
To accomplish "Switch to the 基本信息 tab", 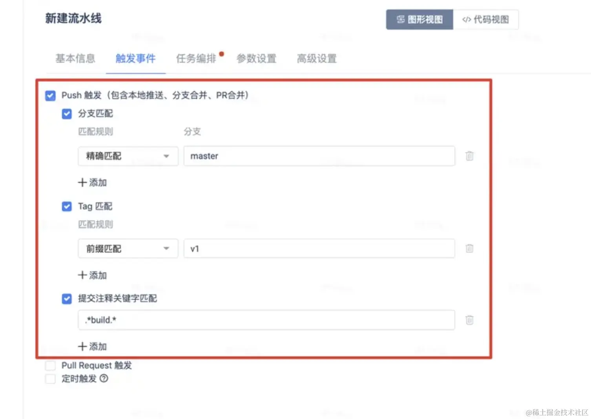I will pos(75,58).
